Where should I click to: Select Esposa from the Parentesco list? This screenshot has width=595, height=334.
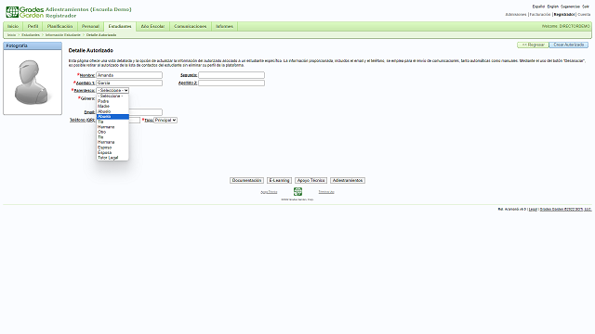point(112,152)
